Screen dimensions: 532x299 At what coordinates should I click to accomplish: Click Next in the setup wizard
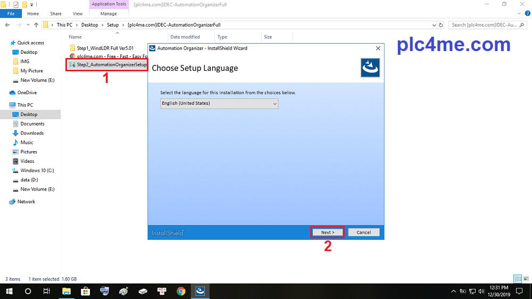point(328,232)
